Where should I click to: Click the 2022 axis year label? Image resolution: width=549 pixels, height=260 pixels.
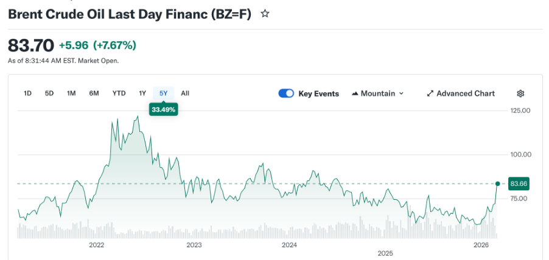click(x=97, y=245)
